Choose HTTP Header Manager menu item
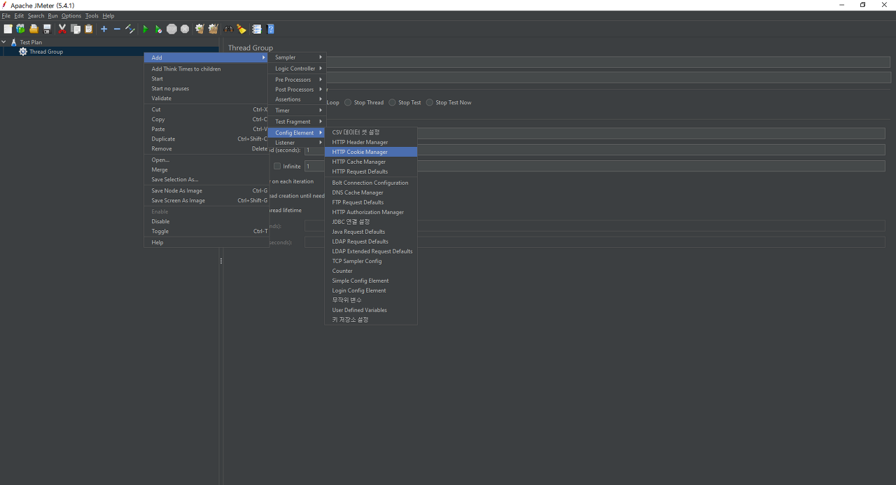This screenshot has height=485, width=896. point(371,142)
